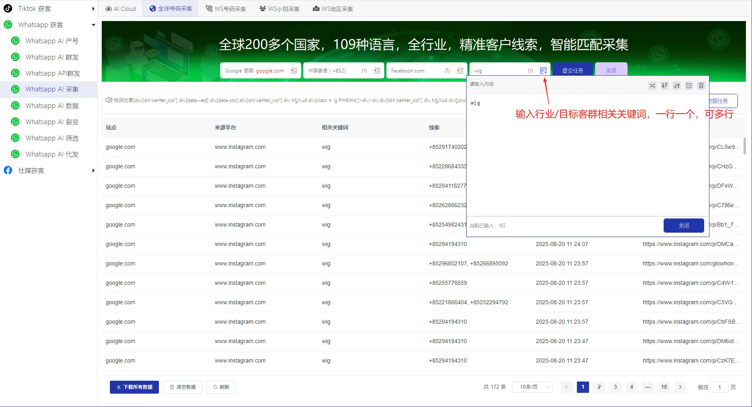
Task: Click page 4 in the pagination bar
Action: pos(631,387)
